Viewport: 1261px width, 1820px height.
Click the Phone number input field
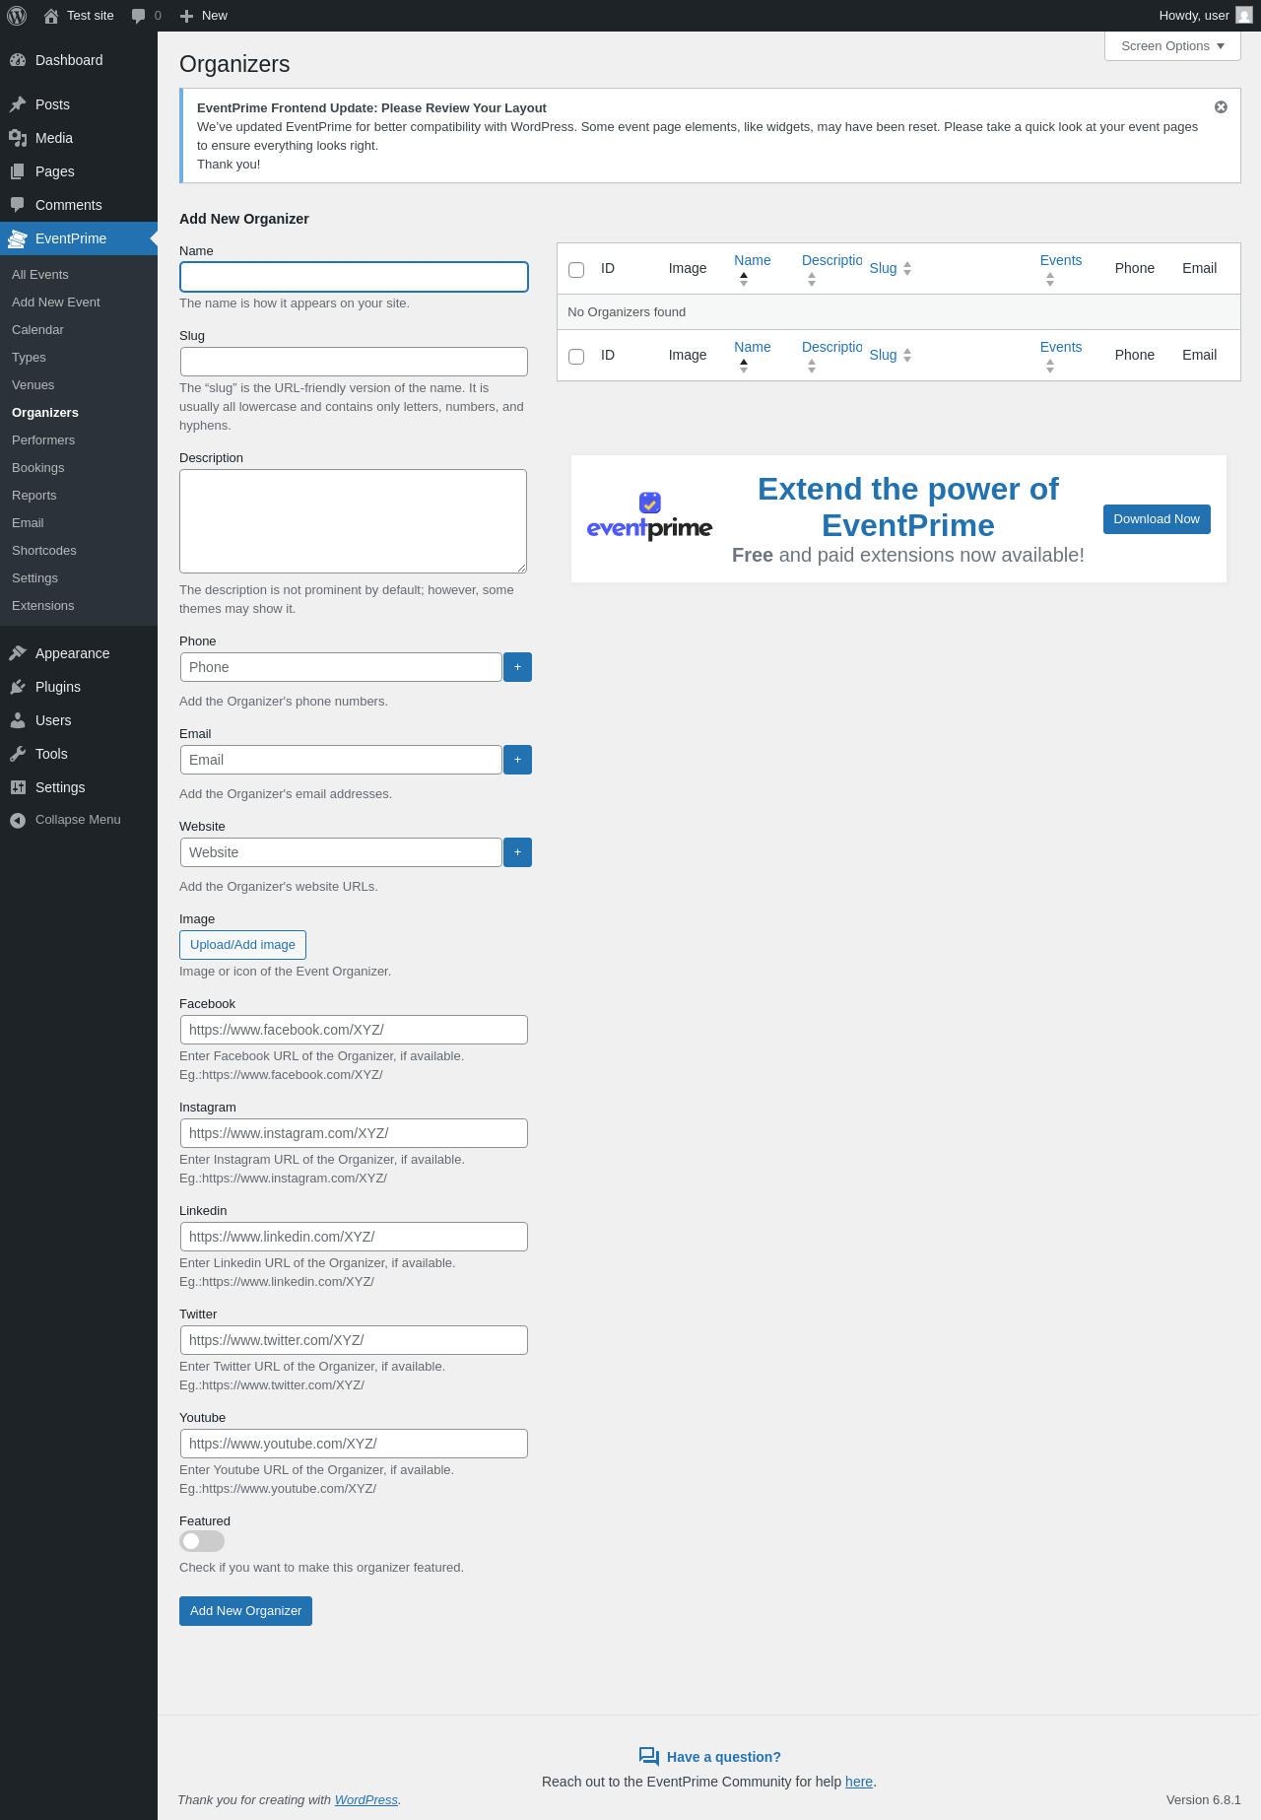click(x=341, y=667)
